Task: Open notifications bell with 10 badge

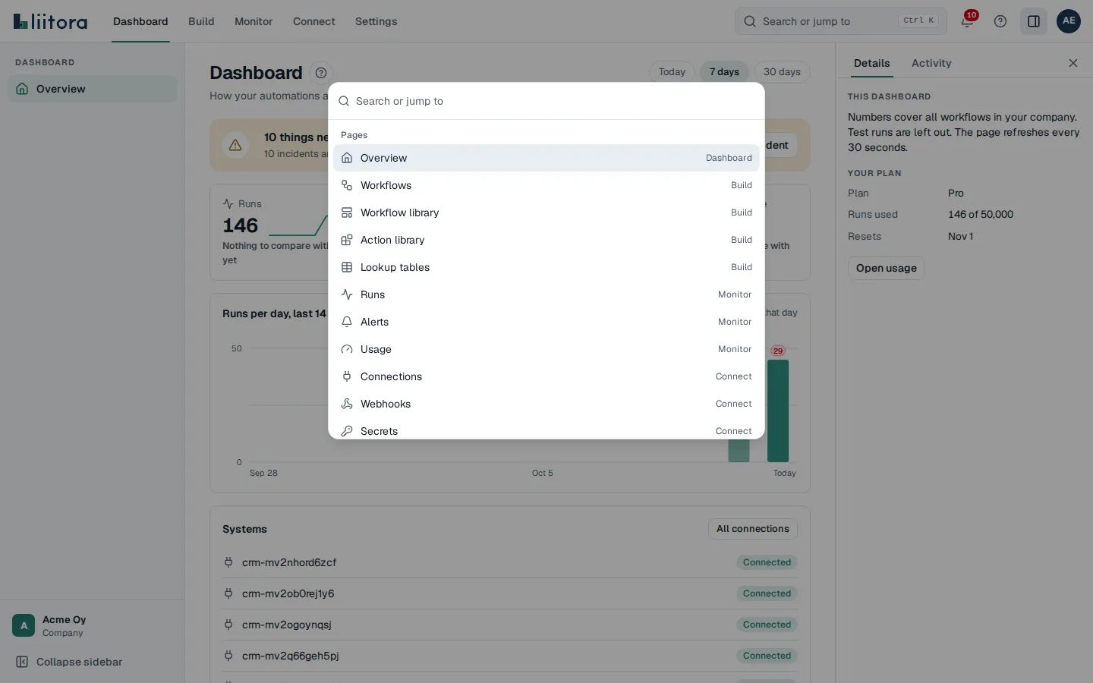Action: pos(967,21)
